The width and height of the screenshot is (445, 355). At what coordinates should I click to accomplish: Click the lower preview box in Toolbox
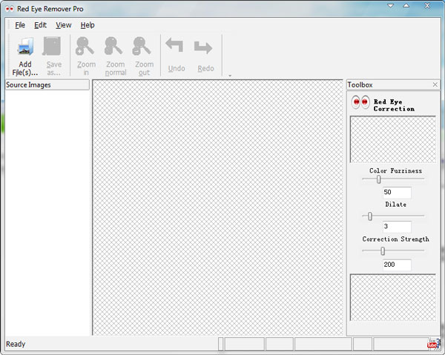(393, 297)
